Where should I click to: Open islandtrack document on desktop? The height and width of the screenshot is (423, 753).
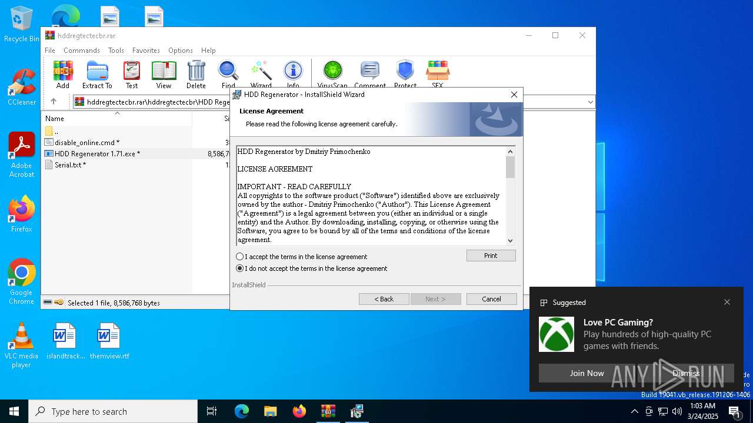coord(65,341)
